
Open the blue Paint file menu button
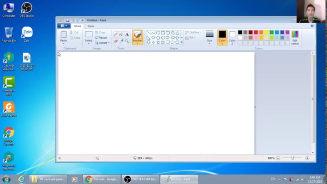coord(64,26)
